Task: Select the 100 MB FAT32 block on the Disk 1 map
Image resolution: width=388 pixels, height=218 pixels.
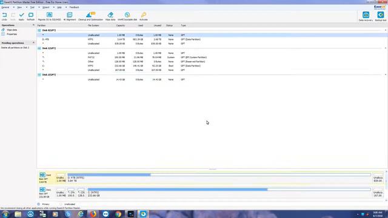Action: pyautogui.click(x=71, y=193)
